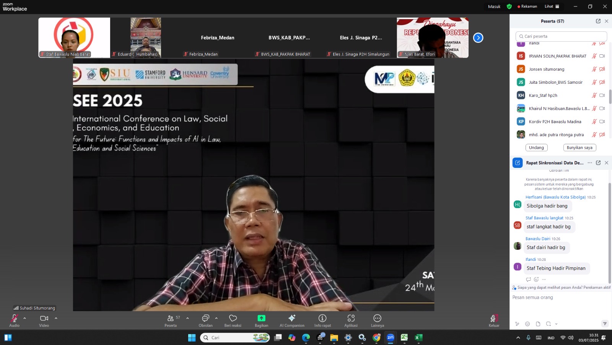
Task: Expand the chat recipient chevron near send
Action: (x=556, y=324)
